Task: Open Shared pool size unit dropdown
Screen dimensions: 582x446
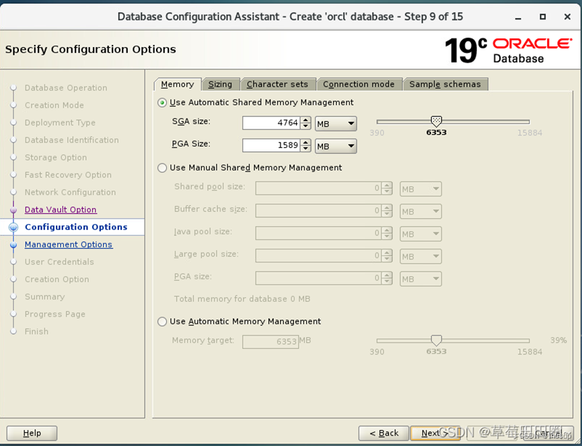Action: click(421, 189)
